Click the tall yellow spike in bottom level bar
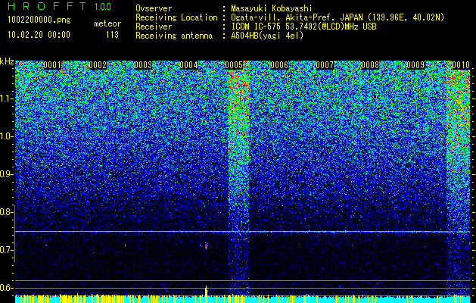This screenshot has height=303, width=476. 206,294
